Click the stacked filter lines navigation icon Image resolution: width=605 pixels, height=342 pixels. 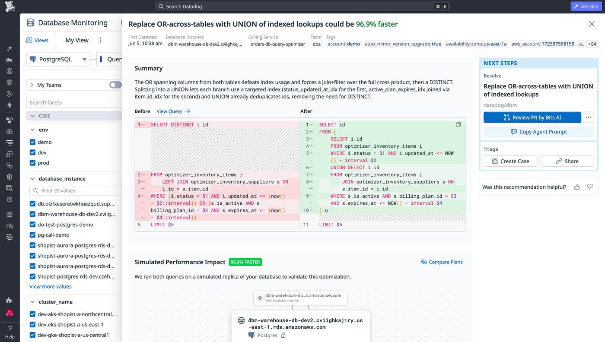(x=10, y=142)
